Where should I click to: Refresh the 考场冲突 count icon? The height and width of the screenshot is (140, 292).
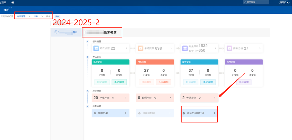(200, 98)
